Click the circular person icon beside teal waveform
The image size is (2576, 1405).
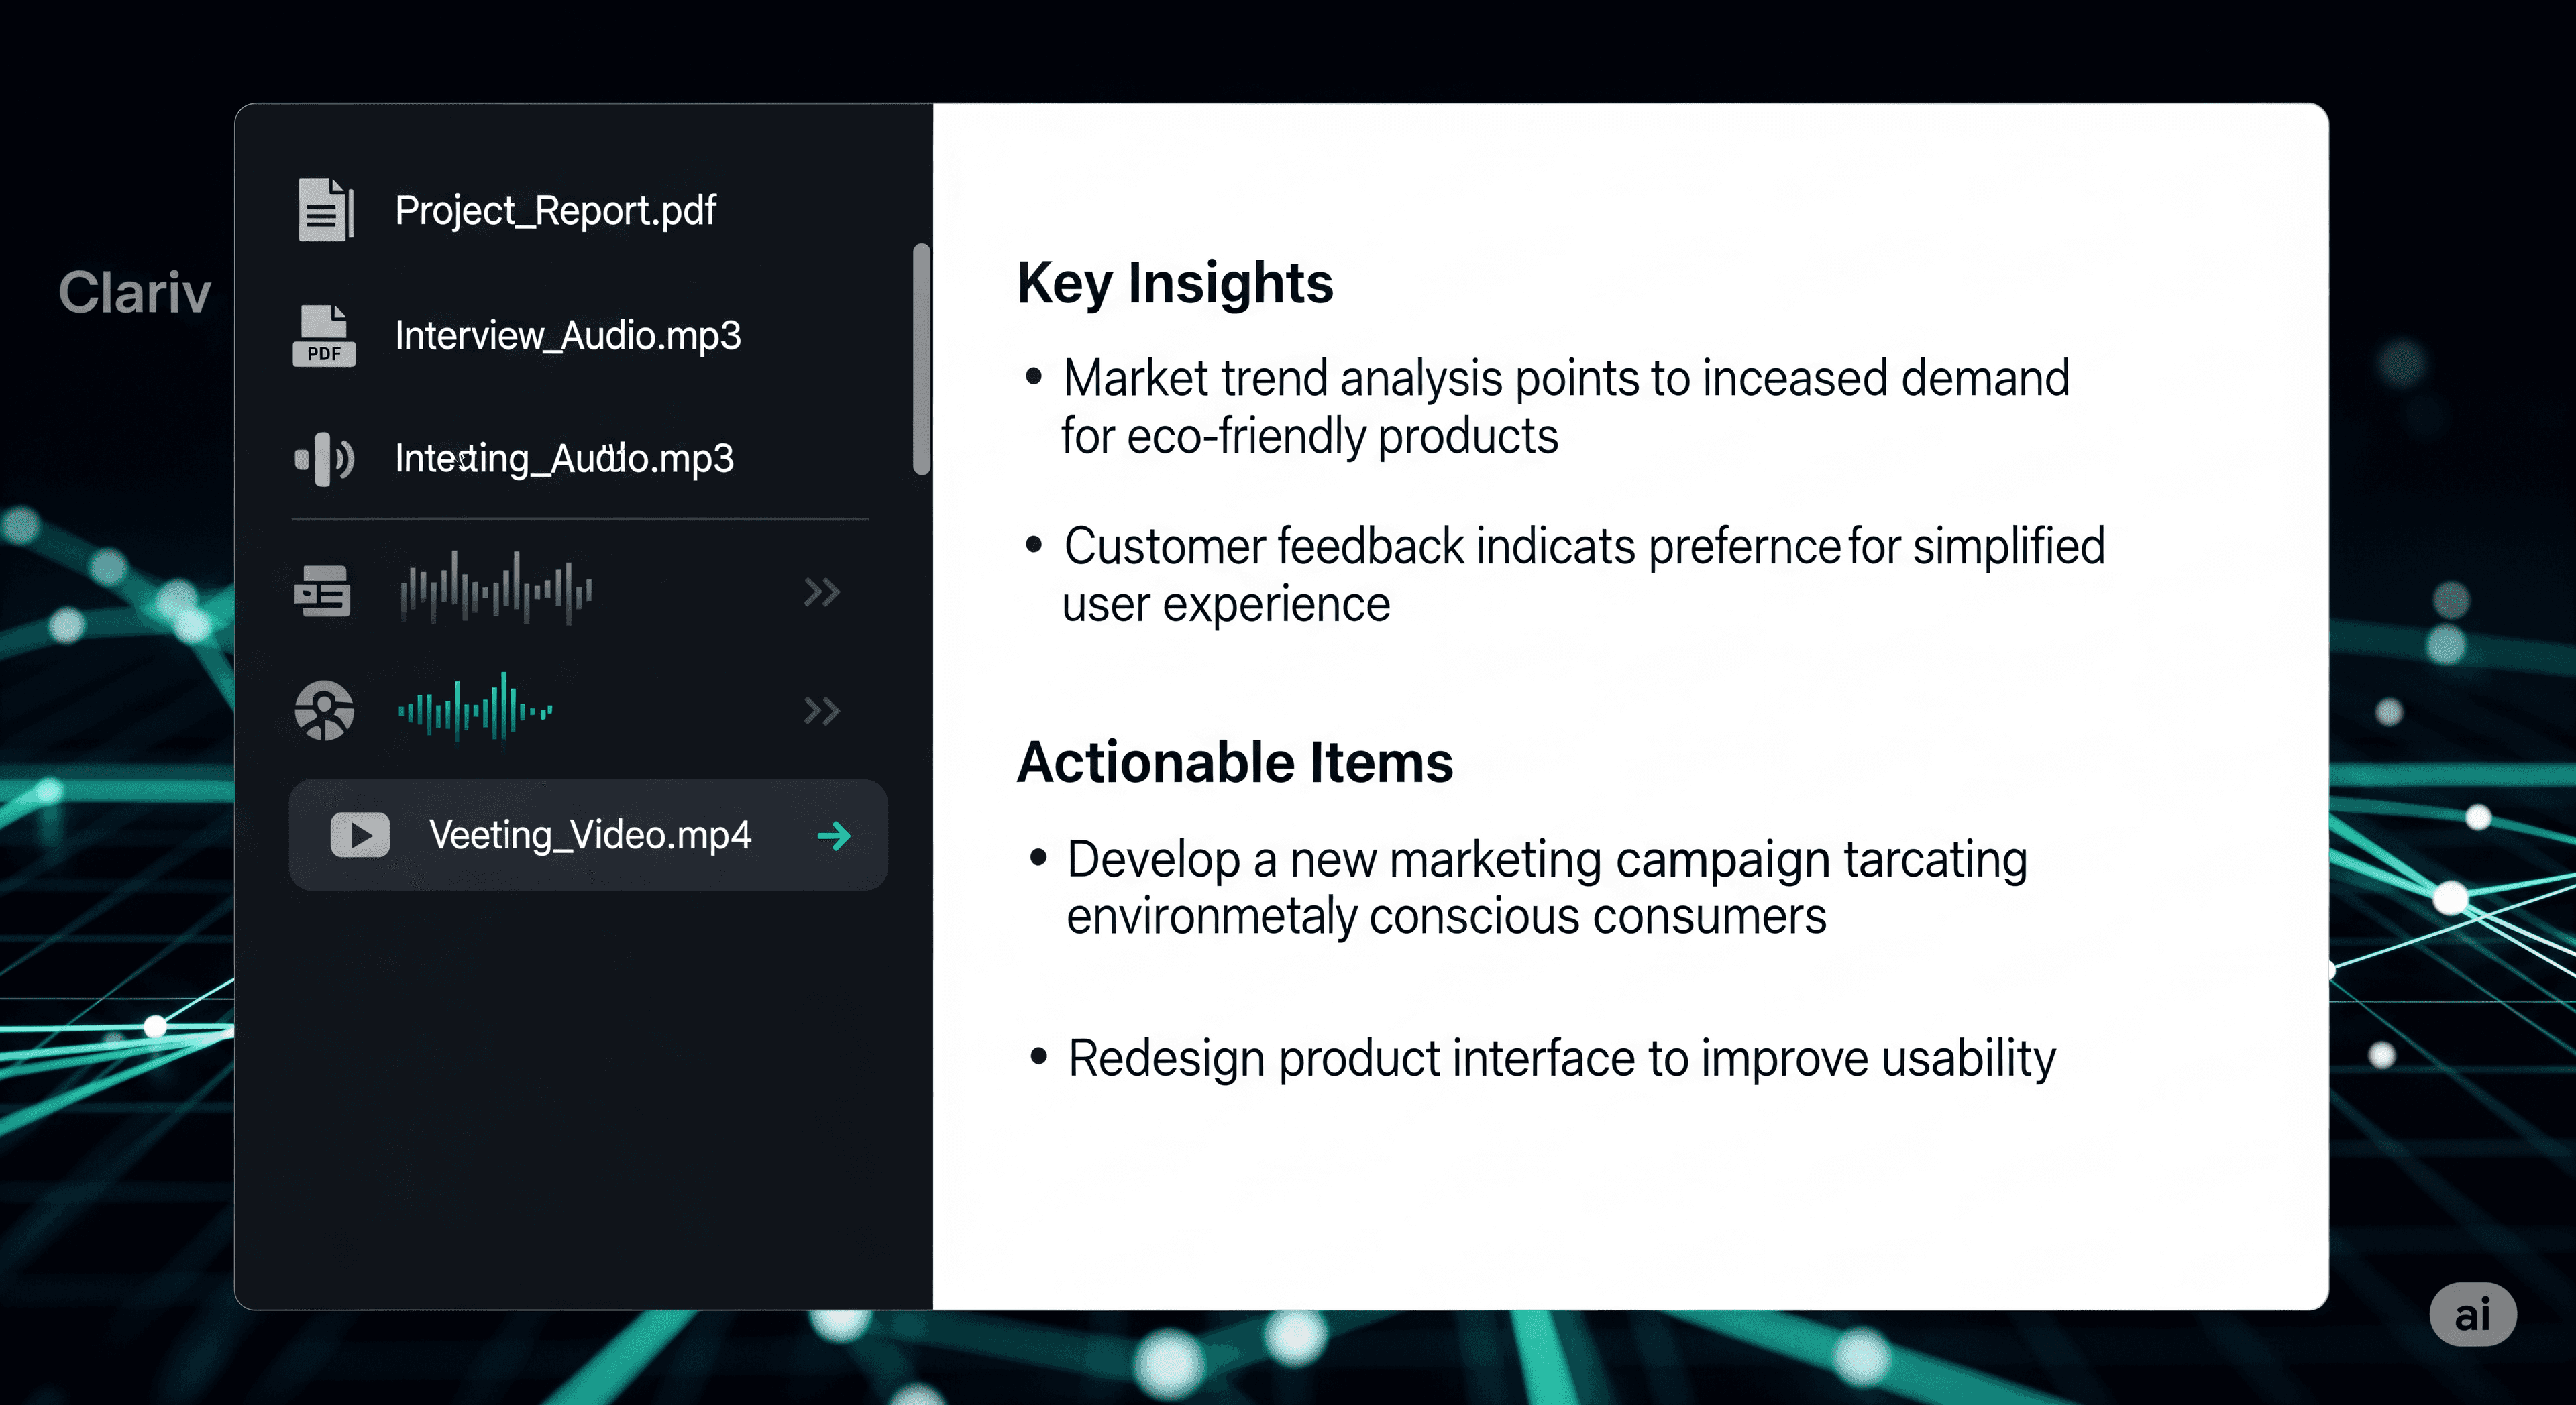click(x=324, y=711)
